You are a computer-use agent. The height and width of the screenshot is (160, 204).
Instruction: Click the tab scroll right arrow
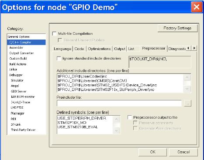pos(194,48)
